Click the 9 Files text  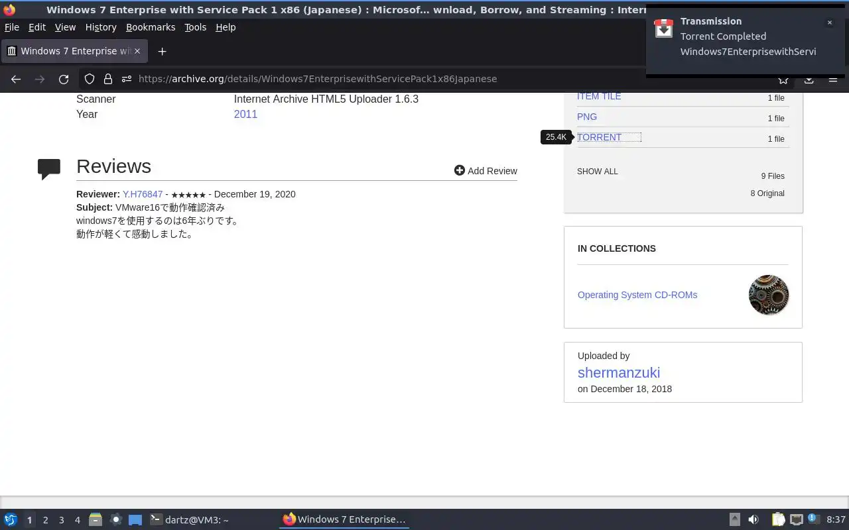pyautogui.click(x=773, y=176)
